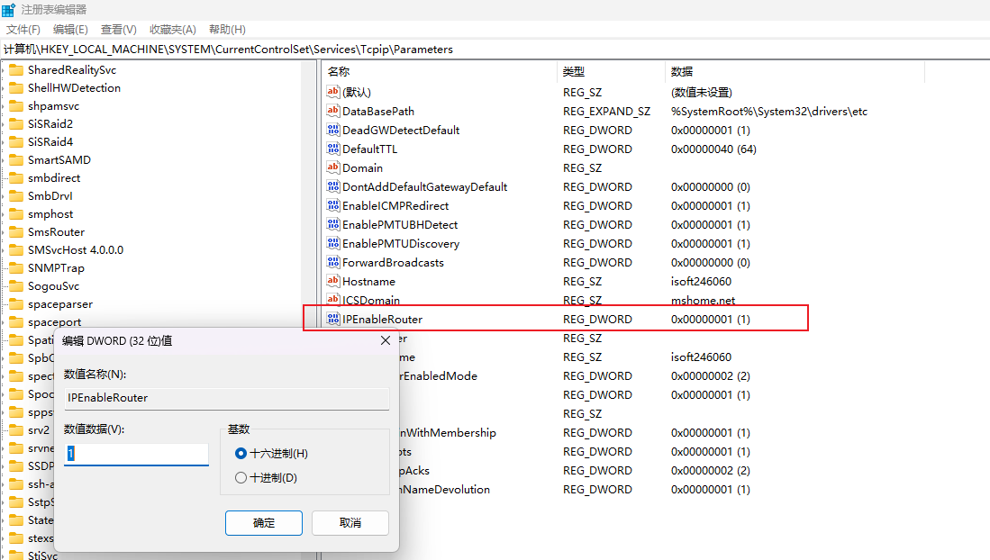Expand the SmartSAMD registry key

click(4, 159)
